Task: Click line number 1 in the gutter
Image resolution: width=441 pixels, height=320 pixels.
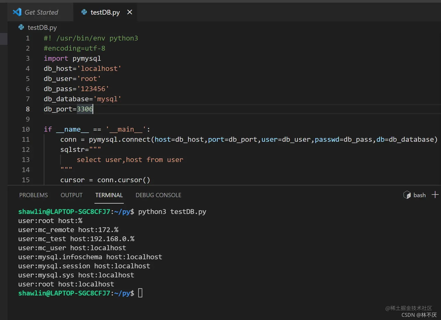Action: point(28,38)
